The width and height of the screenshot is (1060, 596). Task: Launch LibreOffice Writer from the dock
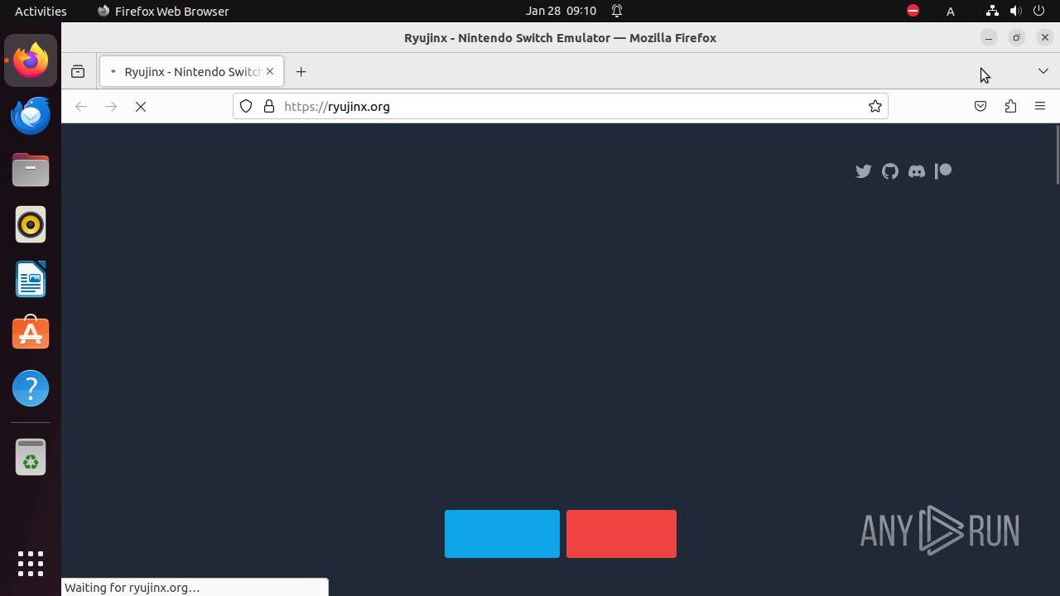pyautogui.click(x=31, y=279)
